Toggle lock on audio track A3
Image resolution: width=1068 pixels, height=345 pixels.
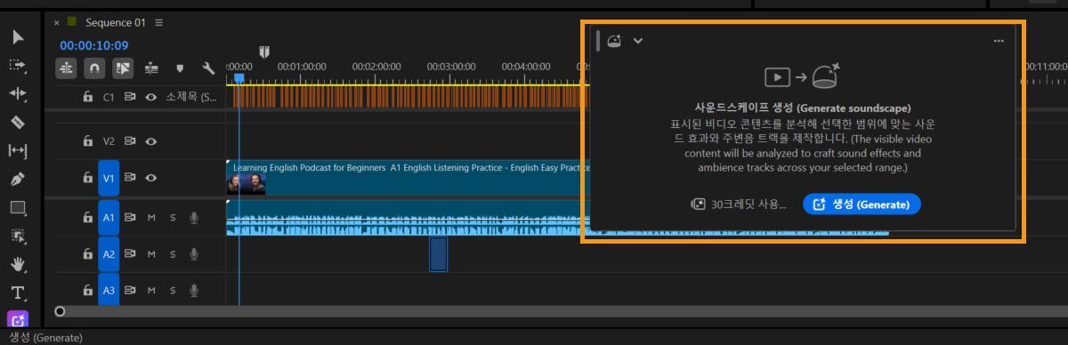(x=87, y=290)
